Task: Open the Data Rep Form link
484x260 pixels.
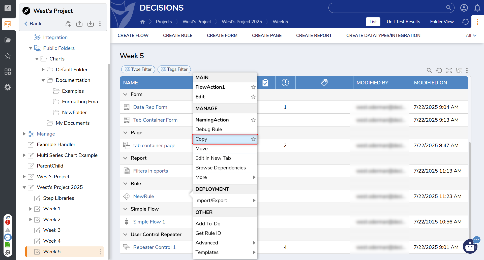Action: [150, 107]
